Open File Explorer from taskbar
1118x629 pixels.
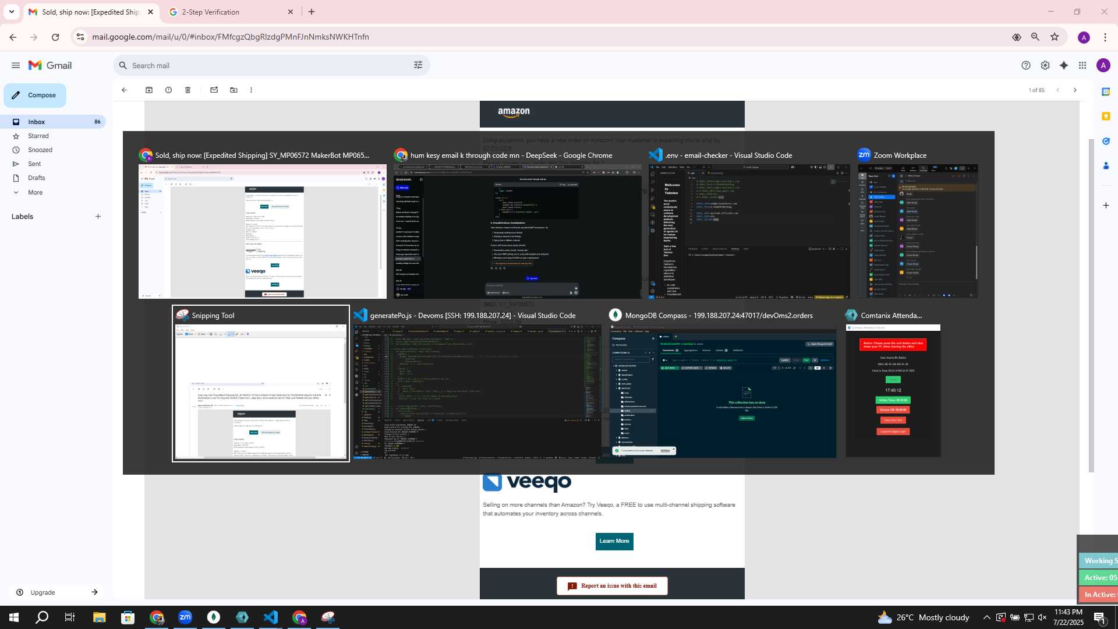coord(99,617)
